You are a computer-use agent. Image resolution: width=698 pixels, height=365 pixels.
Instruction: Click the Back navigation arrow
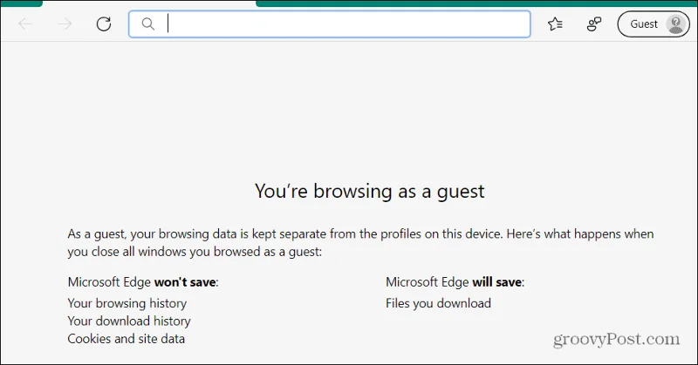tap(25, 24)
